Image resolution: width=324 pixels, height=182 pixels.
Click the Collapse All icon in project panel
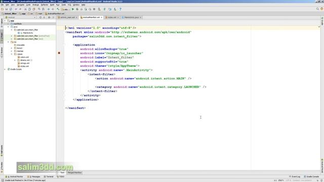point(44,17)
